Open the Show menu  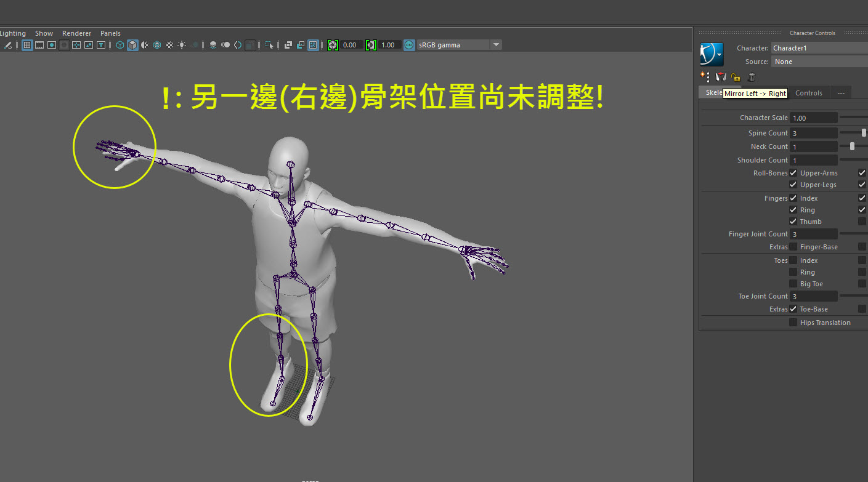[44, 33]
